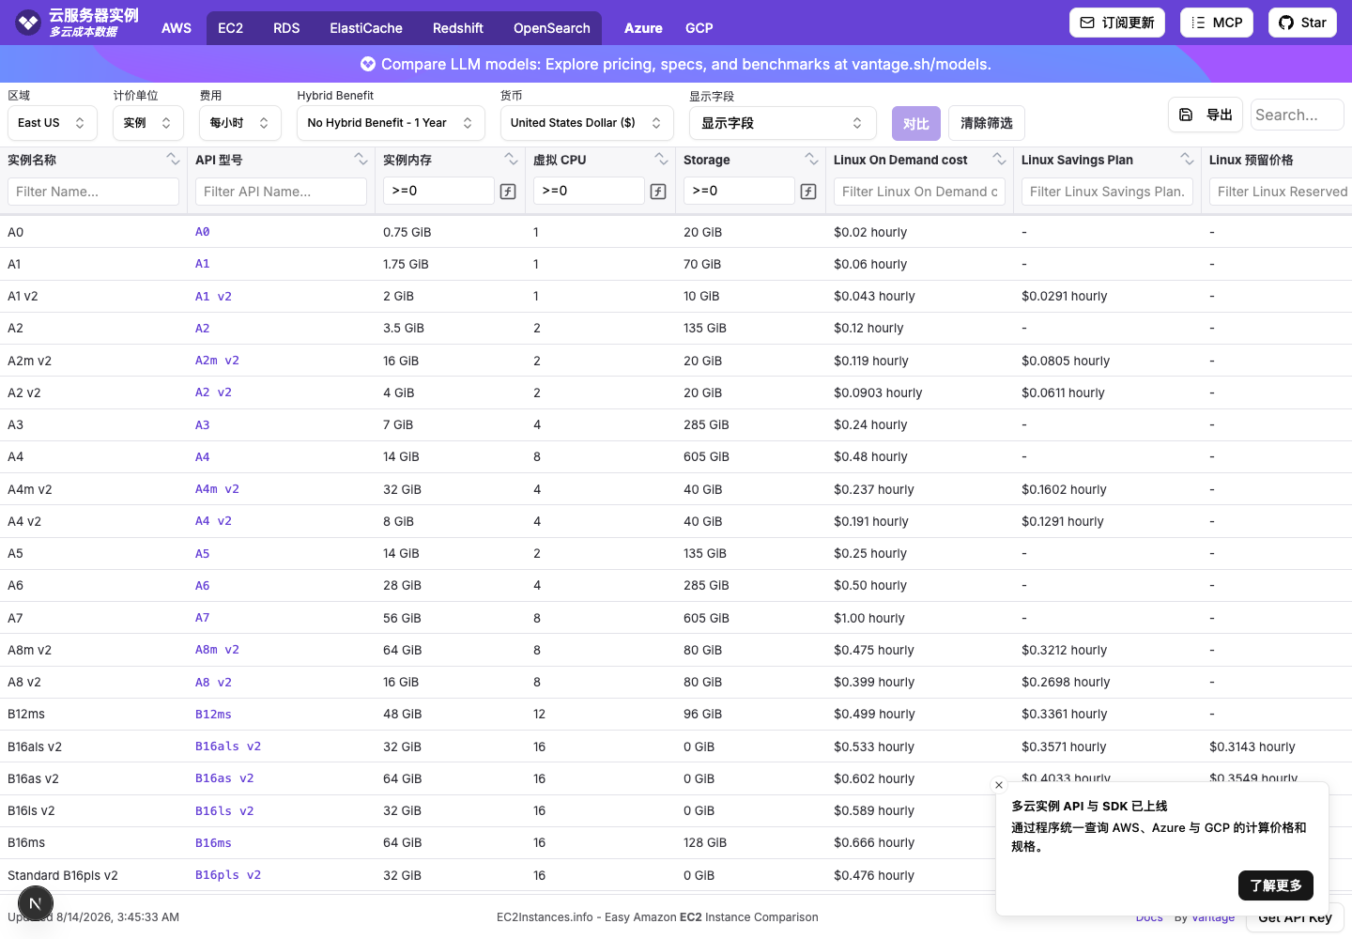Click the Search input field
This screenshot has width=1352, height=939.
pos(1298,115)
